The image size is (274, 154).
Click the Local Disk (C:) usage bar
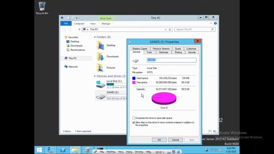tap(116, 84)
